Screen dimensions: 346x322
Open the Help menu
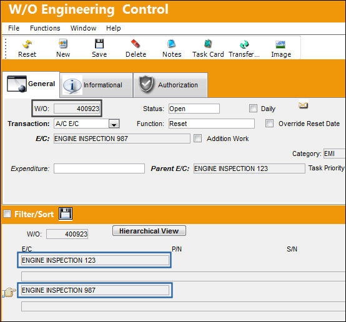[x=114, y=28]
